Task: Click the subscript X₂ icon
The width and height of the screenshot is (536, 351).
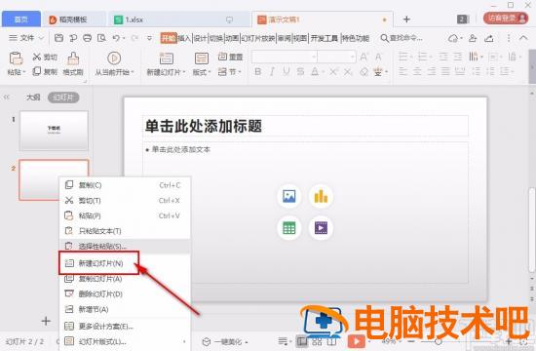Action: point(348,72)
